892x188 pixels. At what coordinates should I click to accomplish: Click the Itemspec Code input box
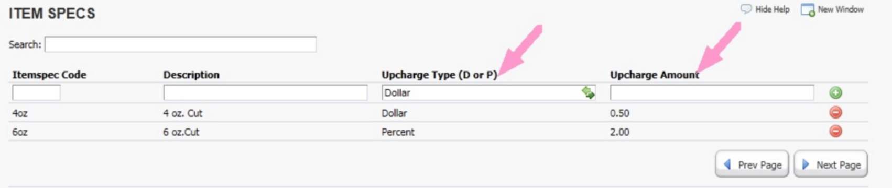pos(36,93)
